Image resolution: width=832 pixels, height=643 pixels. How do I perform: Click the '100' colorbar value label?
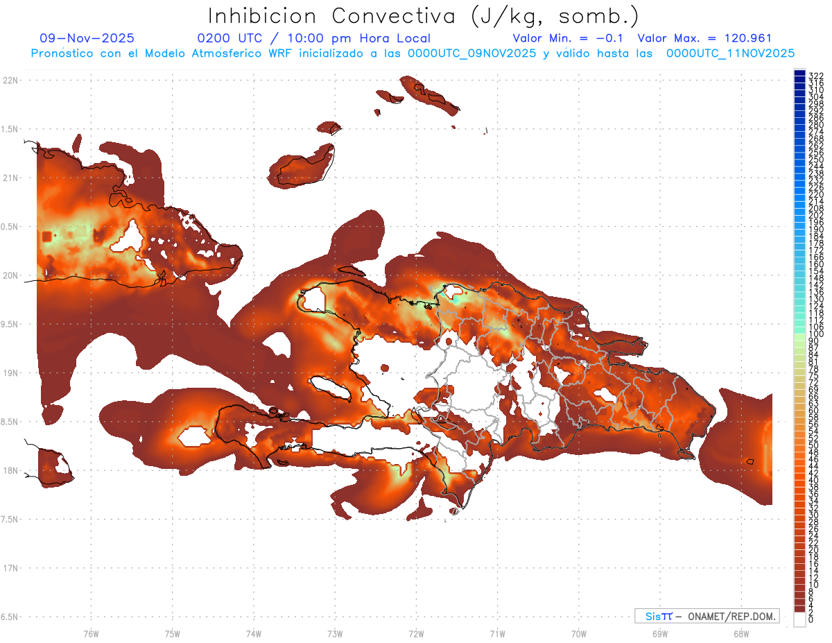815,334
